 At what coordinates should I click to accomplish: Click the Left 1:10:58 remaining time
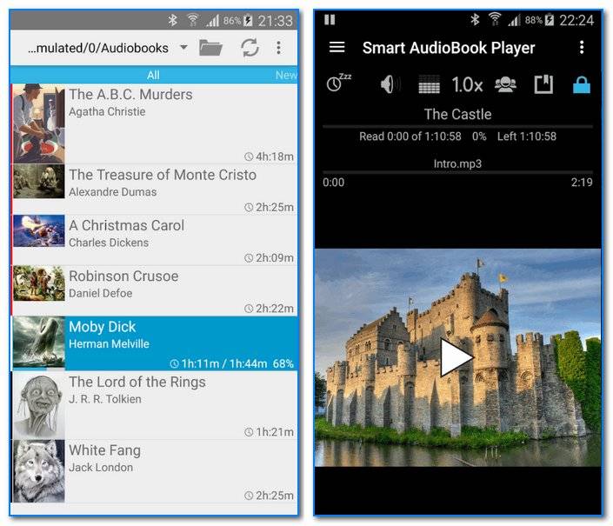click(527, 136)
